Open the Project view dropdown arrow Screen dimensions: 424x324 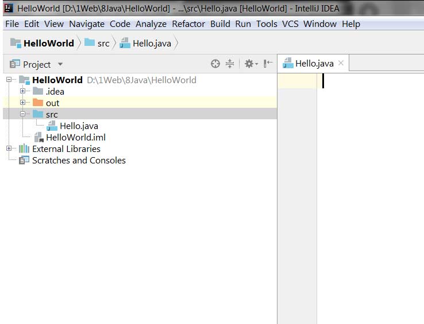60,64
